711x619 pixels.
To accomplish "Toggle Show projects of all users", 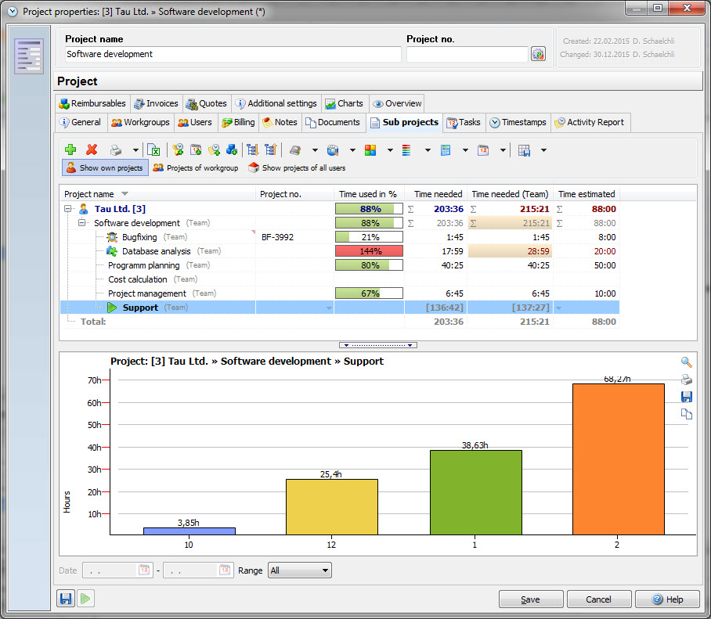I will [297, 167].
